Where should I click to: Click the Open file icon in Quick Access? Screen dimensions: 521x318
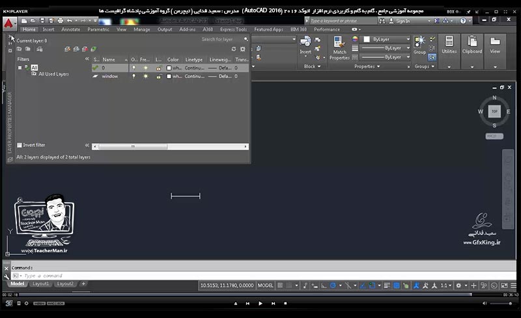[33, 21]
